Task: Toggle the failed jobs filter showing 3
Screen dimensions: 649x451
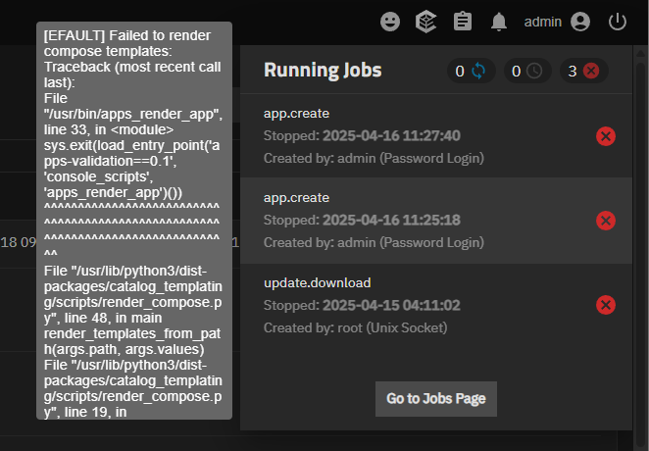Action: coord(583,71)
